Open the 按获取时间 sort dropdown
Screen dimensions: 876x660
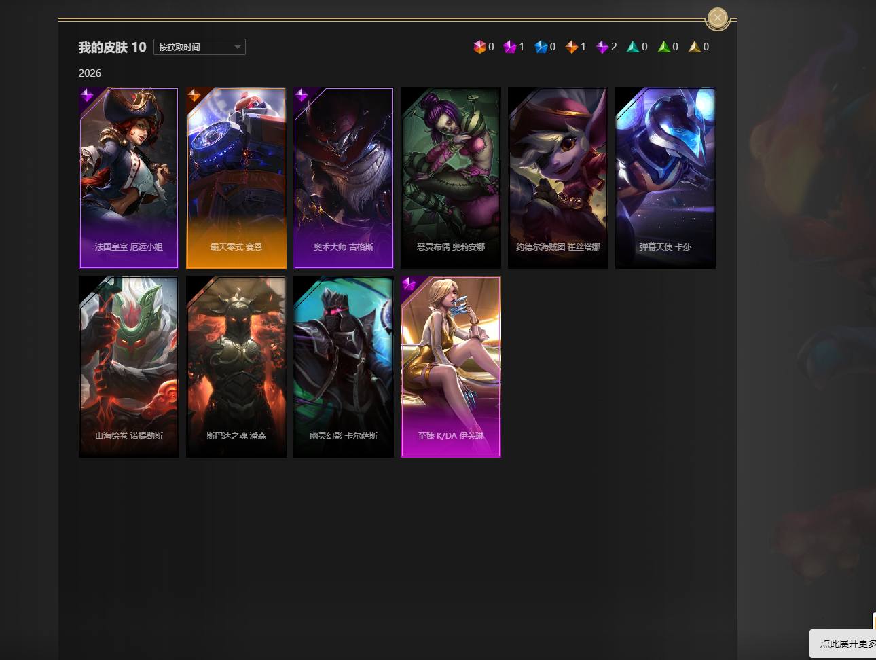click(x=200, y=47)
